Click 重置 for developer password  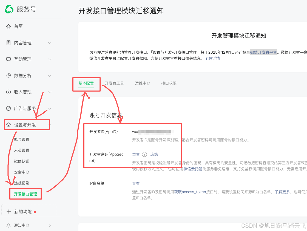coord(136,154)
